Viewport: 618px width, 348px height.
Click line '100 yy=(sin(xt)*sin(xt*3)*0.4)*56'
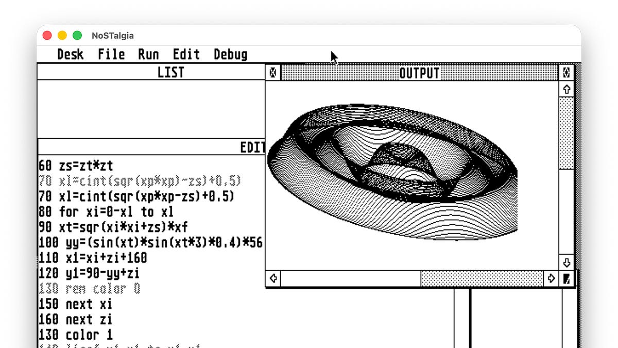tap(151, 242)
